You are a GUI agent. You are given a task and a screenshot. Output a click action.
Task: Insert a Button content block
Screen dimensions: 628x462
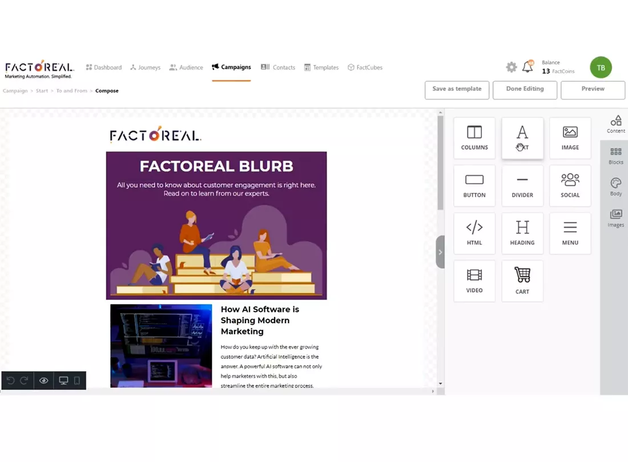tap(474, 185)
